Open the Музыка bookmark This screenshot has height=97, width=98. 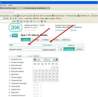tap(25, 16)
